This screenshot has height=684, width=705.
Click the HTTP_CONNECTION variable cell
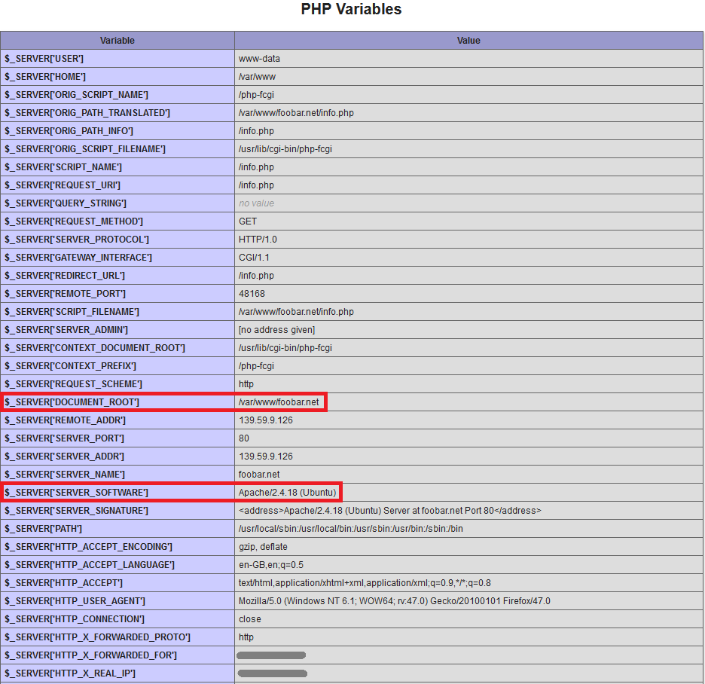click(117, 618)
